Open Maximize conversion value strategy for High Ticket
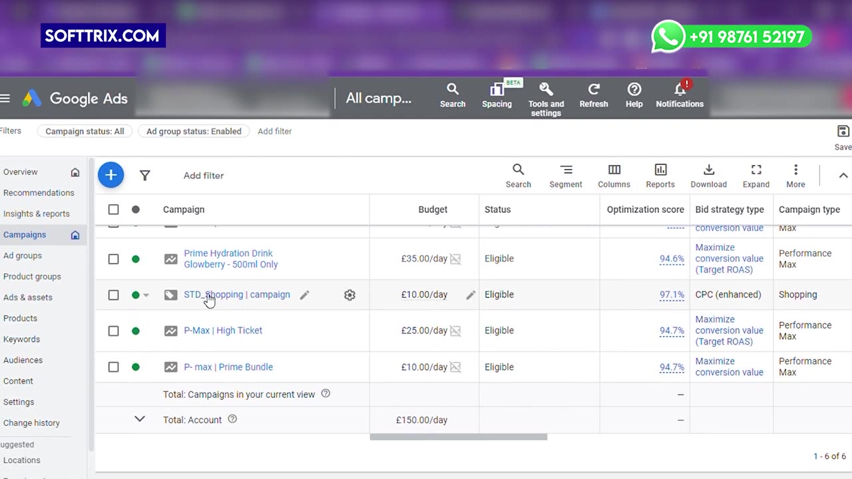Viewport: 852px width, 479px height. coord(730,331)
